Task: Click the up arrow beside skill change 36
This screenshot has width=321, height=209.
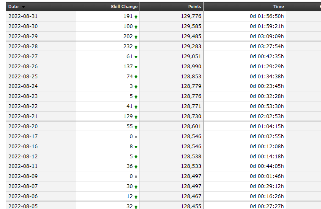Action: pyautogui.click(x=136, y=167)
